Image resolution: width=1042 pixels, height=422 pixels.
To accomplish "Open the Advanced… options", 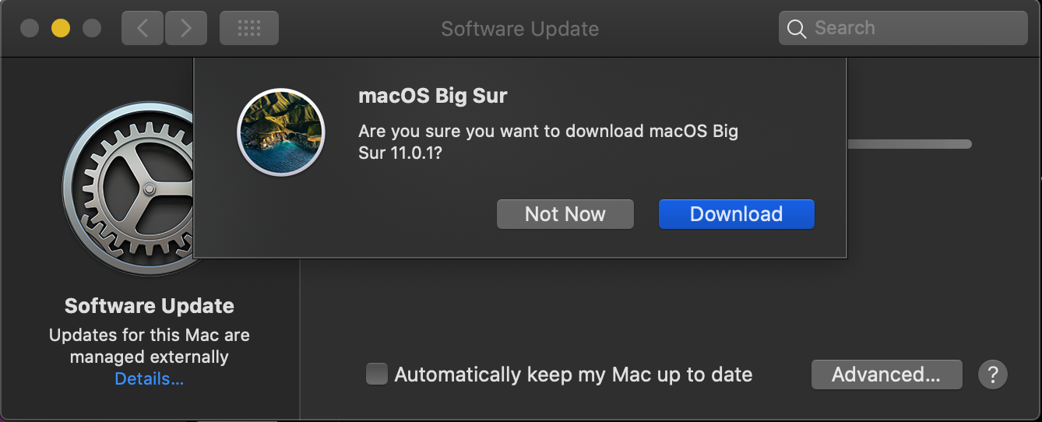I will (886, 375).
